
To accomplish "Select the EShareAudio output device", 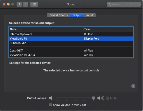I will coord(71,43).
